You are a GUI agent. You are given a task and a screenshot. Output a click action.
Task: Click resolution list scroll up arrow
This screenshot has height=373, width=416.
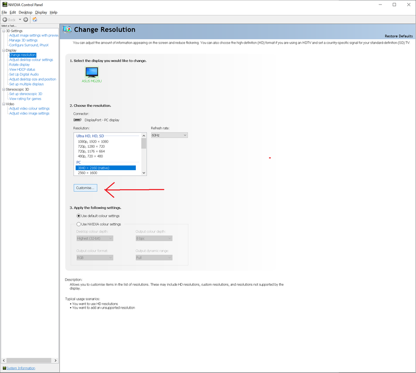[x=144, y=136]
